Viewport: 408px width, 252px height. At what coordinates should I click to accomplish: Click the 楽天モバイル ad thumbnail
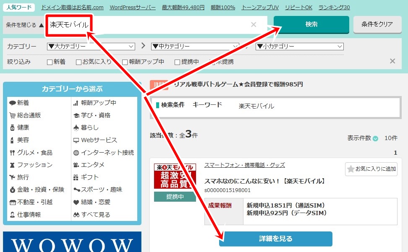(x=175, y=176)
